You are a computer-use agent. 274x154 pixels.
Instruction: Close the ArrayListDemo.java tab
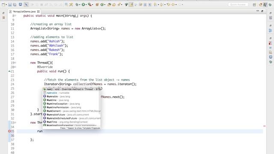click(38, 12)
